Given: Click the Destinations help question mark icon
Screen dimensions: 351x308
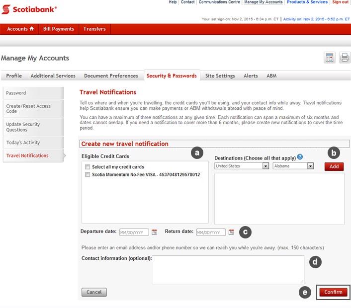Looking at the screenshot, I should [300, 157].
